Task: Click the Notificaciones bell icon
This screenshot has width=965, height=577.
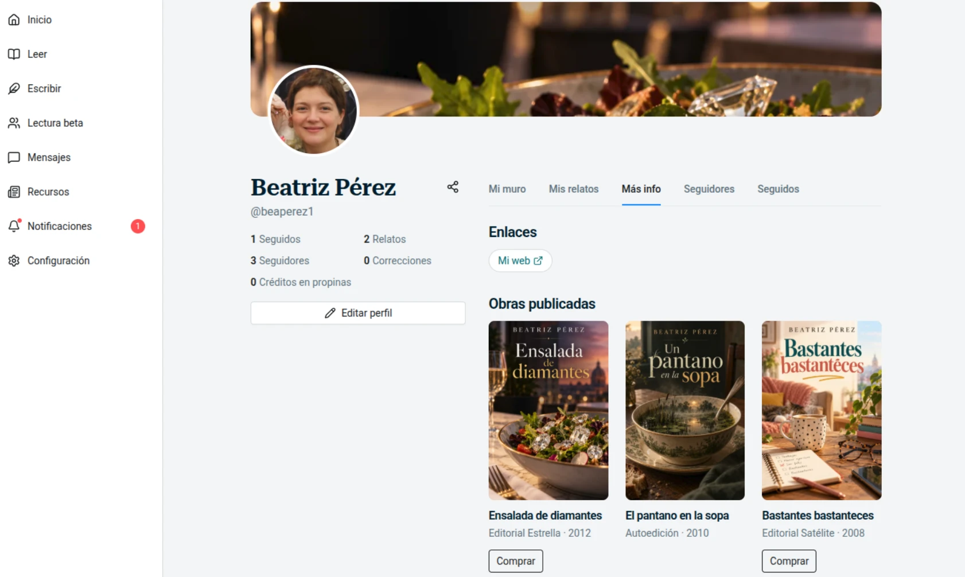Action: pos(14,226)
